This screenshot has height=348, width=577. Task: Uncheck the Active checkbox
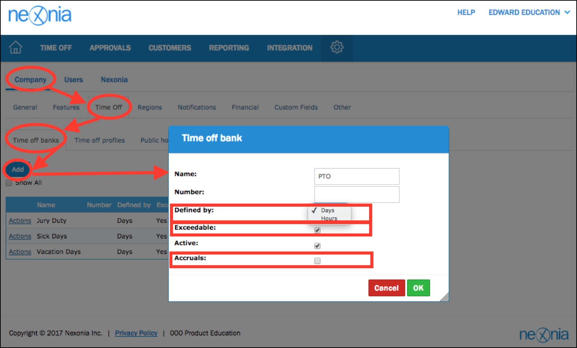[317, 246]
